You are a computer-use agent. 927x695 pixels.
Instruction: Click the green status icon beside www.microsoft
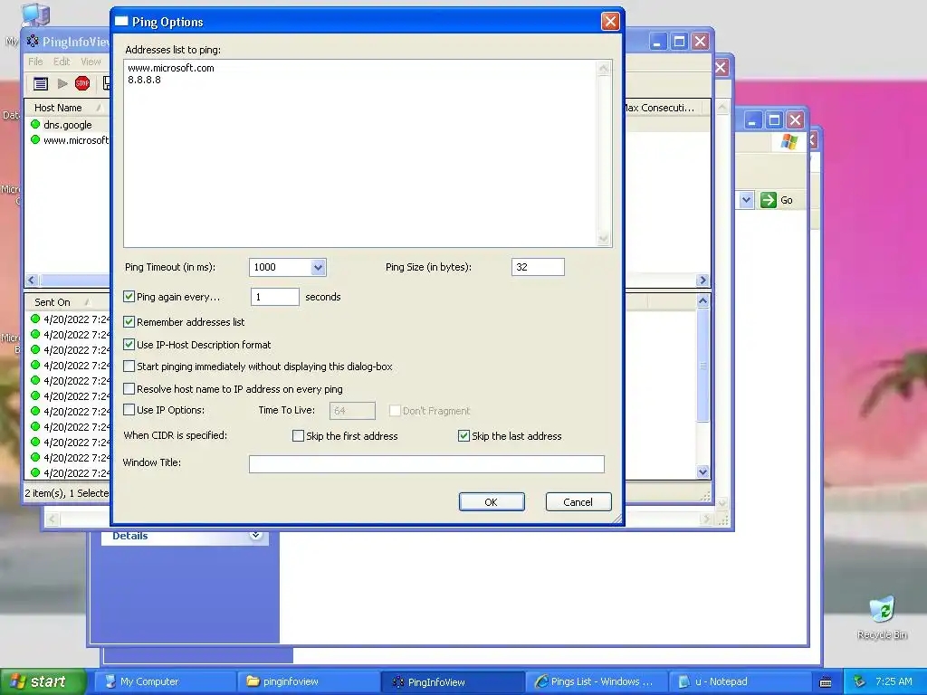pyautogui.click(x=35, y=140)
